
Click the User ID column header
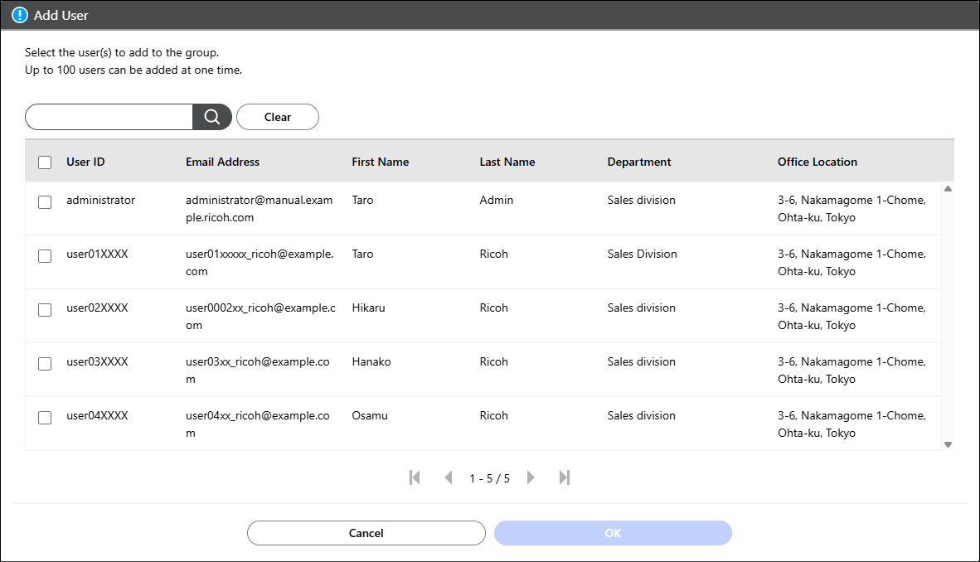[85, 162]
